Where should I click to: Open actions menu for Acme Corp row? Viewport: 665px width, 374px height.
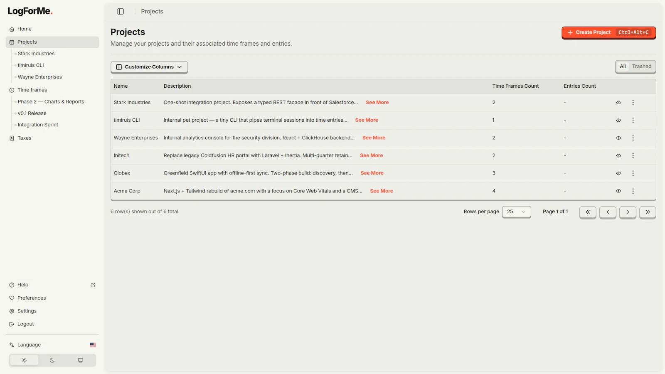coord(633,191)
